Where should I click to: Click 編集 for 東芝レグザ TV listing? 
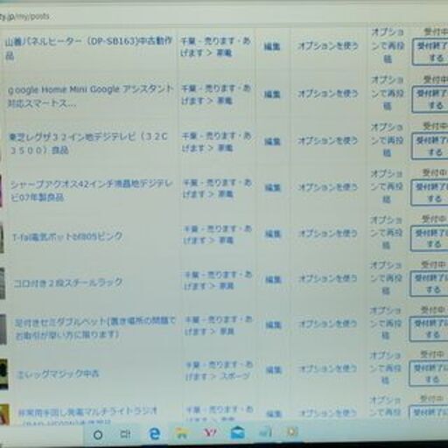tap(272, 142)
